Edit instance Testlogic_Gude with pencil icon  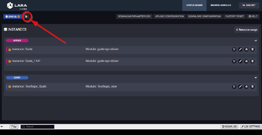240,86
